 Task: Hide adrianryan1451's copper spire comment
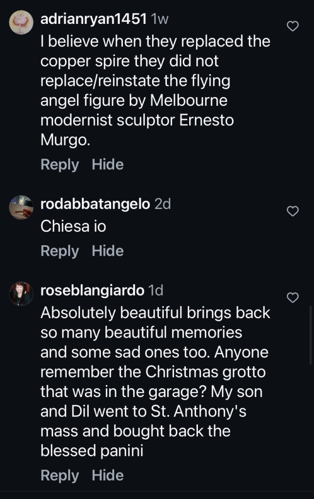pos(108,164)
